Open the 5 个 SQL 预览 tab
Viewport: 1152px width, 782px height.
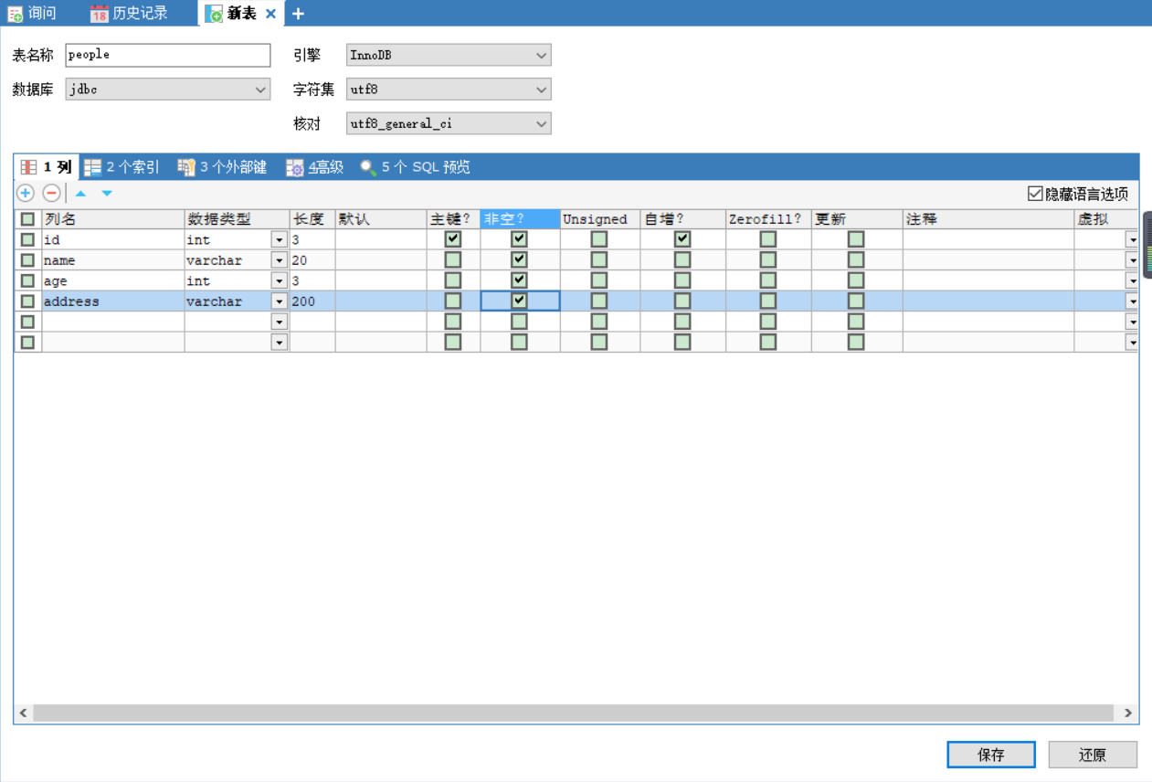pos(416,167)
